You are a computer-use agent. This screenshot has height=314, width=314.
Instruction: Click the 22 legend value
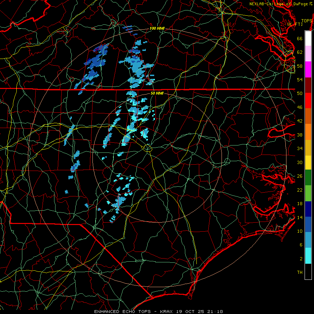coord(300,190)
